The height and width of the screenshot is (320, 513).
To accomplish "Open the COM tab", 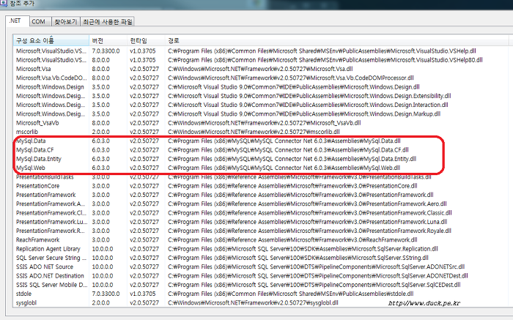I will point(39,21).
